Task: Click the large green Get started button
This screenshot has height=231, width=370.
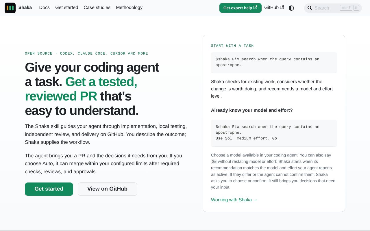Action: pos(49,189)
